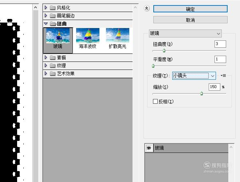Click the preview pane scroll up arrow

click(x=36, y=7)
